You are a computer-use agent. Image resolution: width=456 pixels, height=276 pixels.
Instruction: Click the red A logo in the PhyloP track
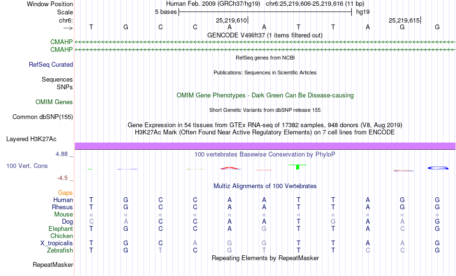(x=230, y=168)
